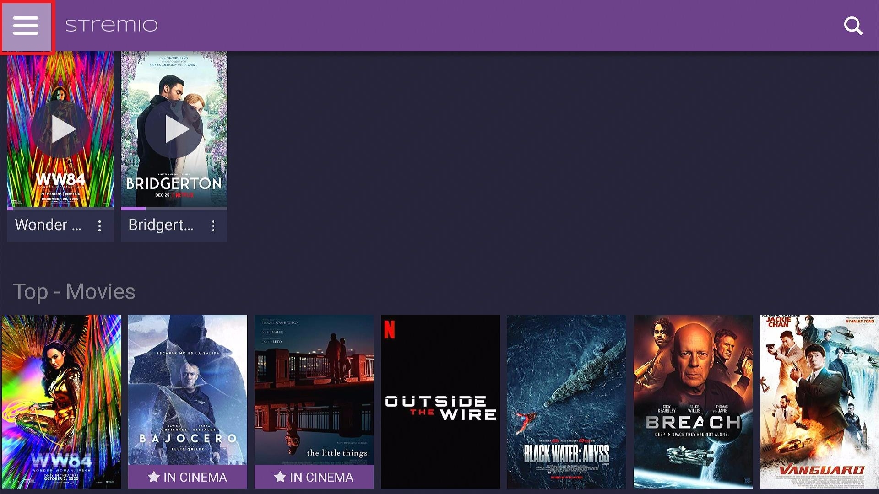Select the Vanguard movie poster
This screenshot has width=879, height=494.
[819, 401]
